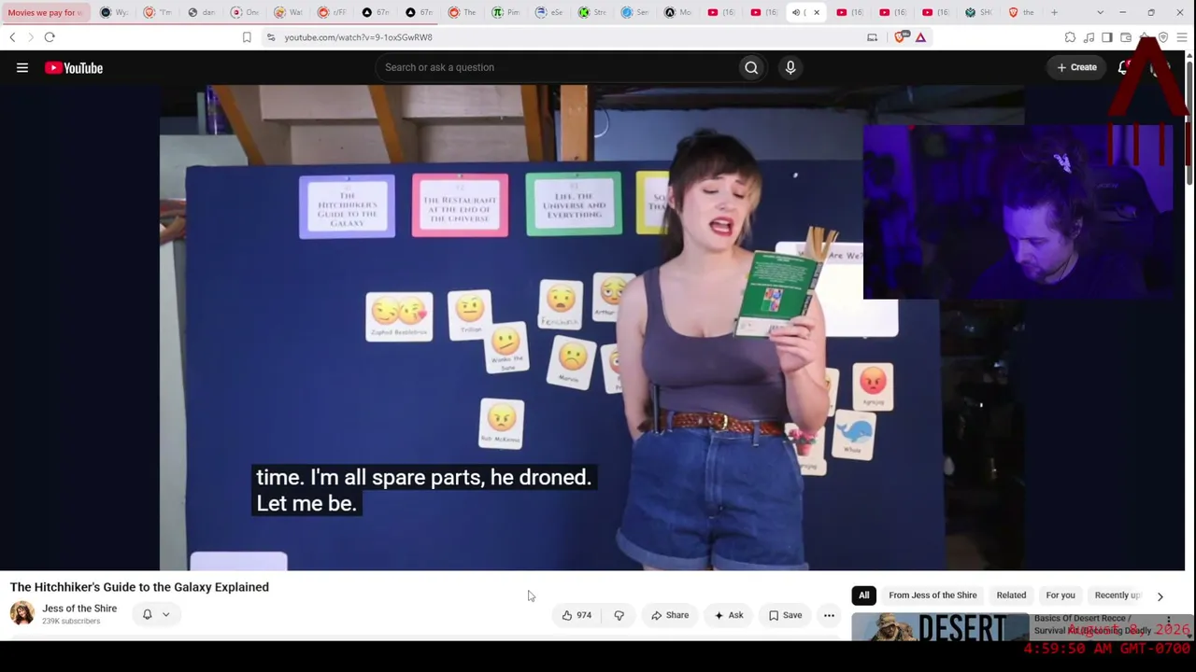The height and width of the screenshot is (672, 1196).
Task: Open the Basics Of Desert Recce video title
Action: pyautogui.click(x=1093, y=624)
